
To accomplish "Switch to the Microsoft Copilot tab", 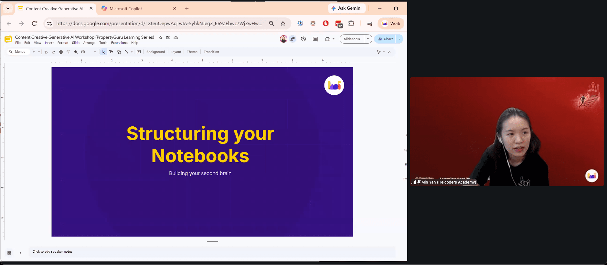I will pyautogui.click(x=138, y=9).
